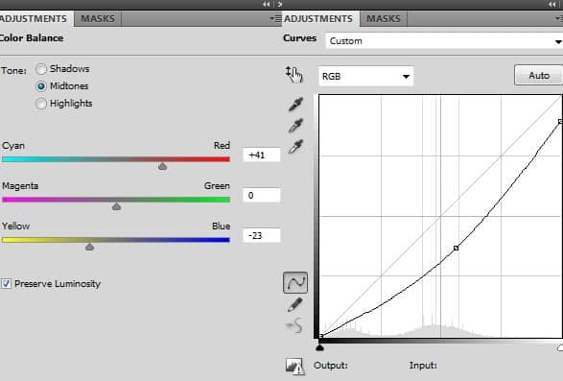563x381 pixels.
Task: Click the Yellow-Blue value field showing -23
Action: (x=262, y=235)
